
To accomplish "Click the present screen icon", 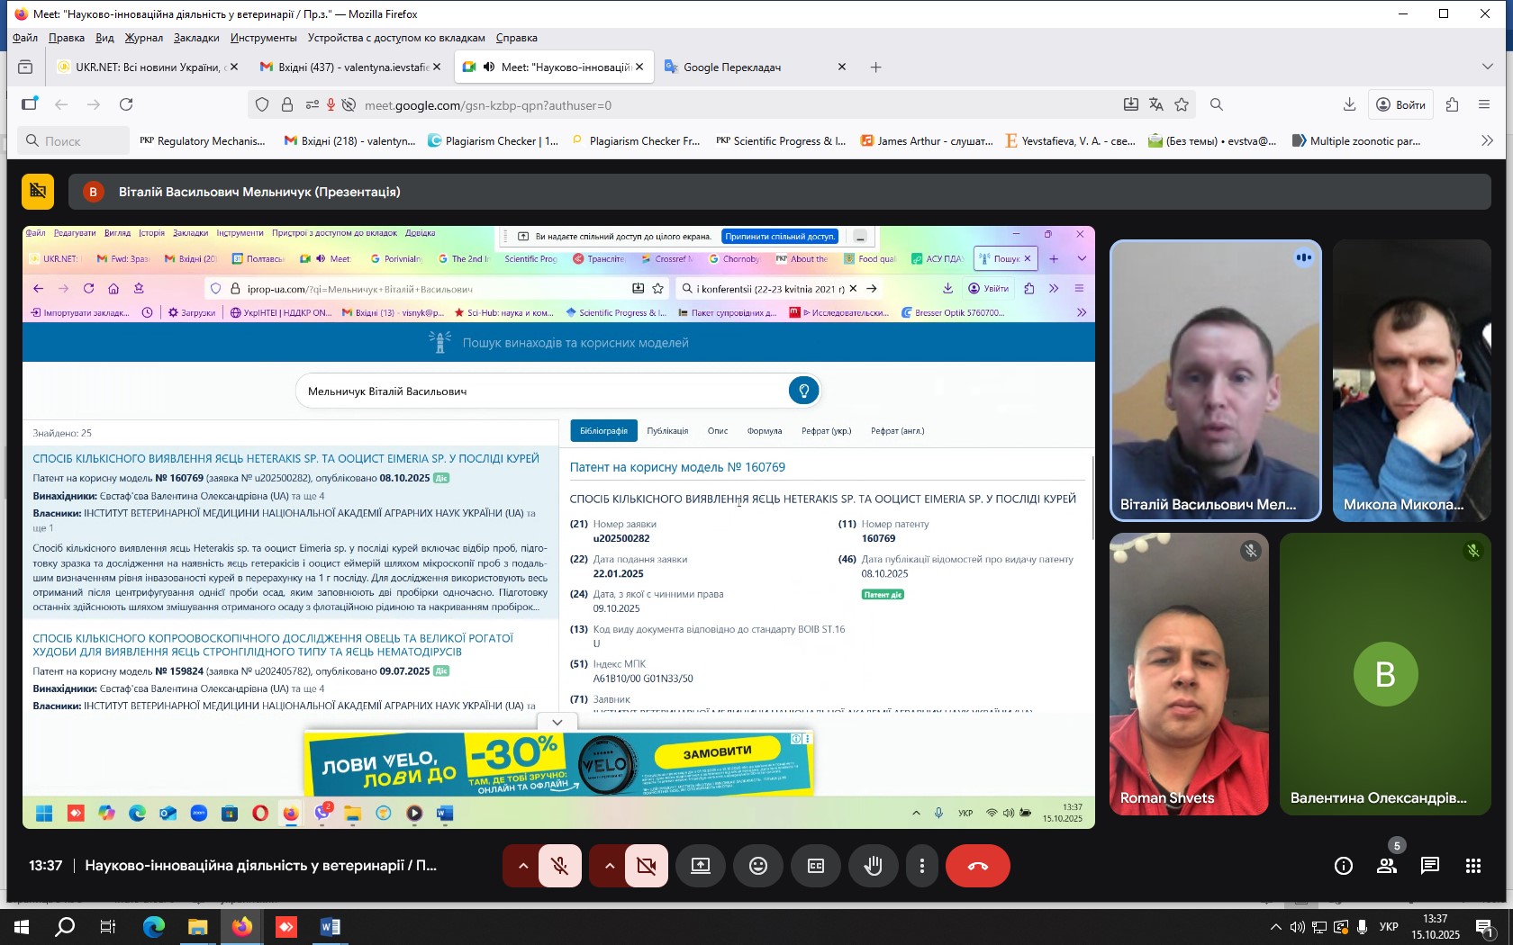I will pos(701,866).
